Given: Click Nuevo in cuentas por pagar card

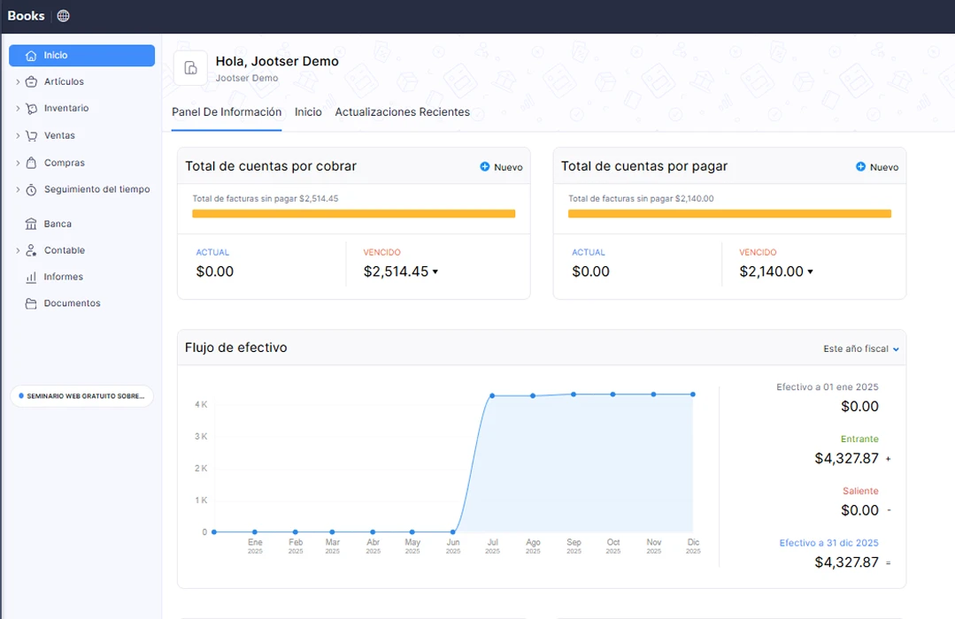Looking at the screenshot, I should (876, 167).
